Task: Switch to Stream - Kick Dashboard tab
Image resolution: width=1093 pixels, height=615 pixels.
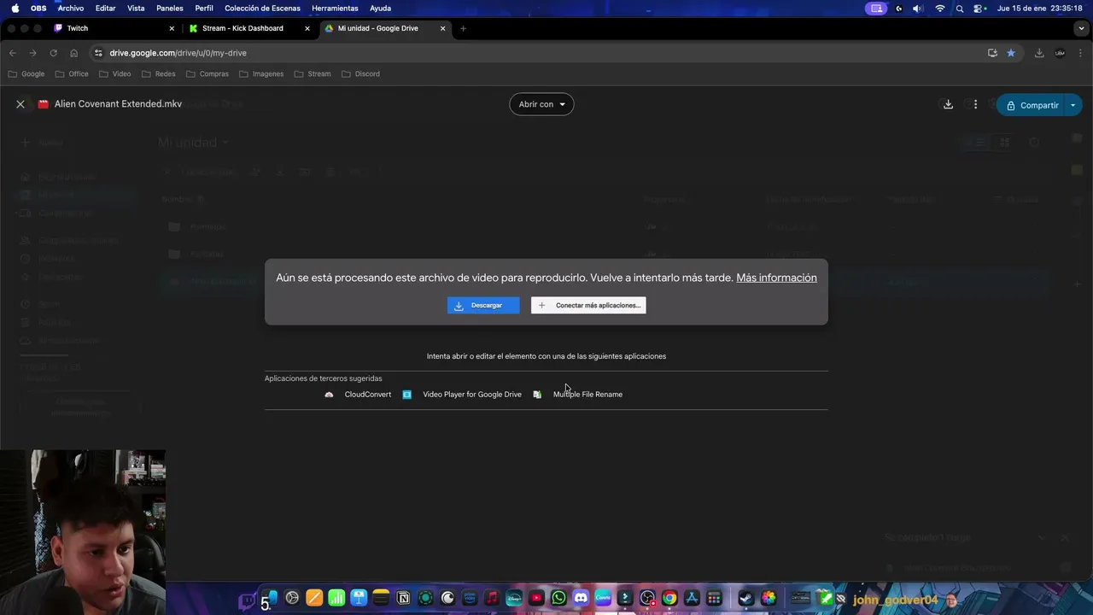Action: (248, 28)
